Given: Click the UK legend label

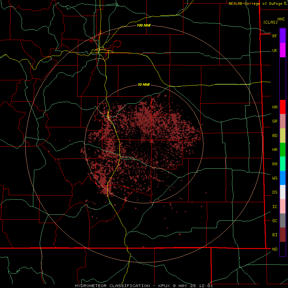Looking at the screenshot, I should click(275, 51).
